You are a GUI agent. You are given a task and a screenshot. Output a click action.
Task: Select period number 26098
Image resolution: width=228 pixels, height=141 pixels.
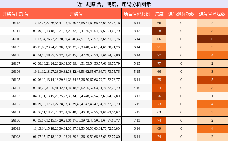(15, 137)
